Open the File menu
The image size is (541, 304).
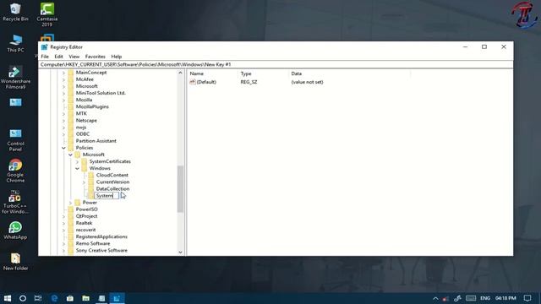tap(45, 57)
